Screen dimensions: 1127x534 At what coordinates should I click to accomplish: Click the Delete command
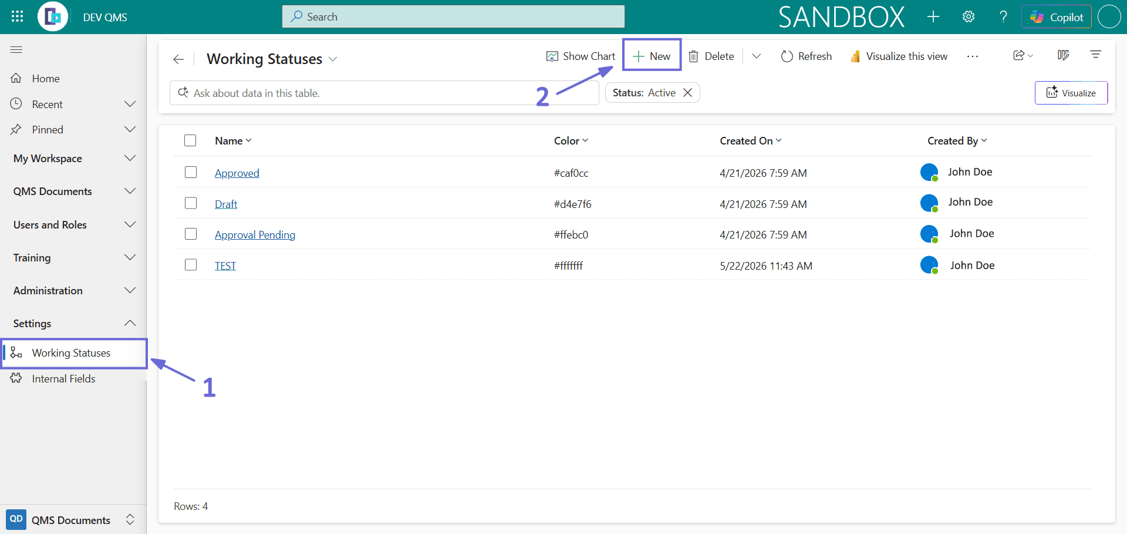[x=711, y=56]
